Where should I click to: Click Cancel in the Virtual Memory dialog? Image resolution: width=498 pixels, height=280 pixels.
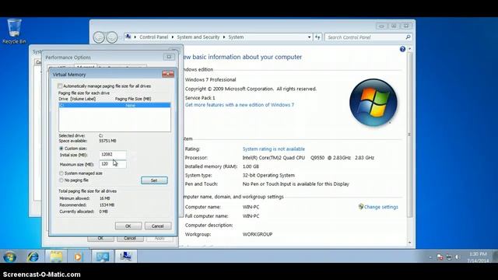tap(157, 226)
